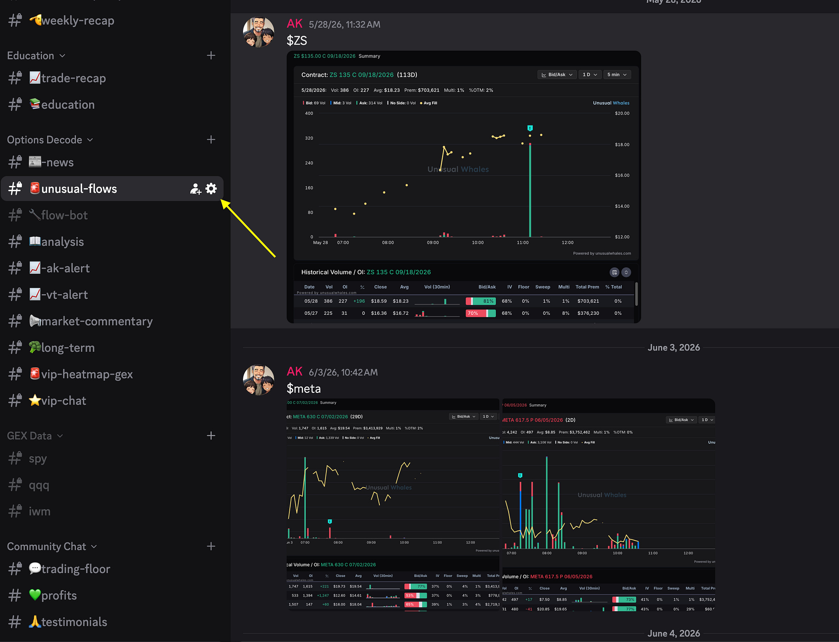Open the spy GEX channel
The image size is (839, 642).
[x=112, y=459]
